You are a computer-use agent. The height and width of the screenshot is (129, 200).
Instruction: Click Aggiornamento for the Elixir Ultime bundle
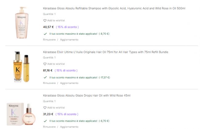[x=69, y=83]
